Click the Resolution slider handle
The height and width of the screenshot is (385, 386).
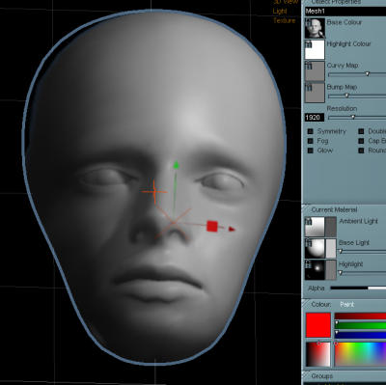353,117
